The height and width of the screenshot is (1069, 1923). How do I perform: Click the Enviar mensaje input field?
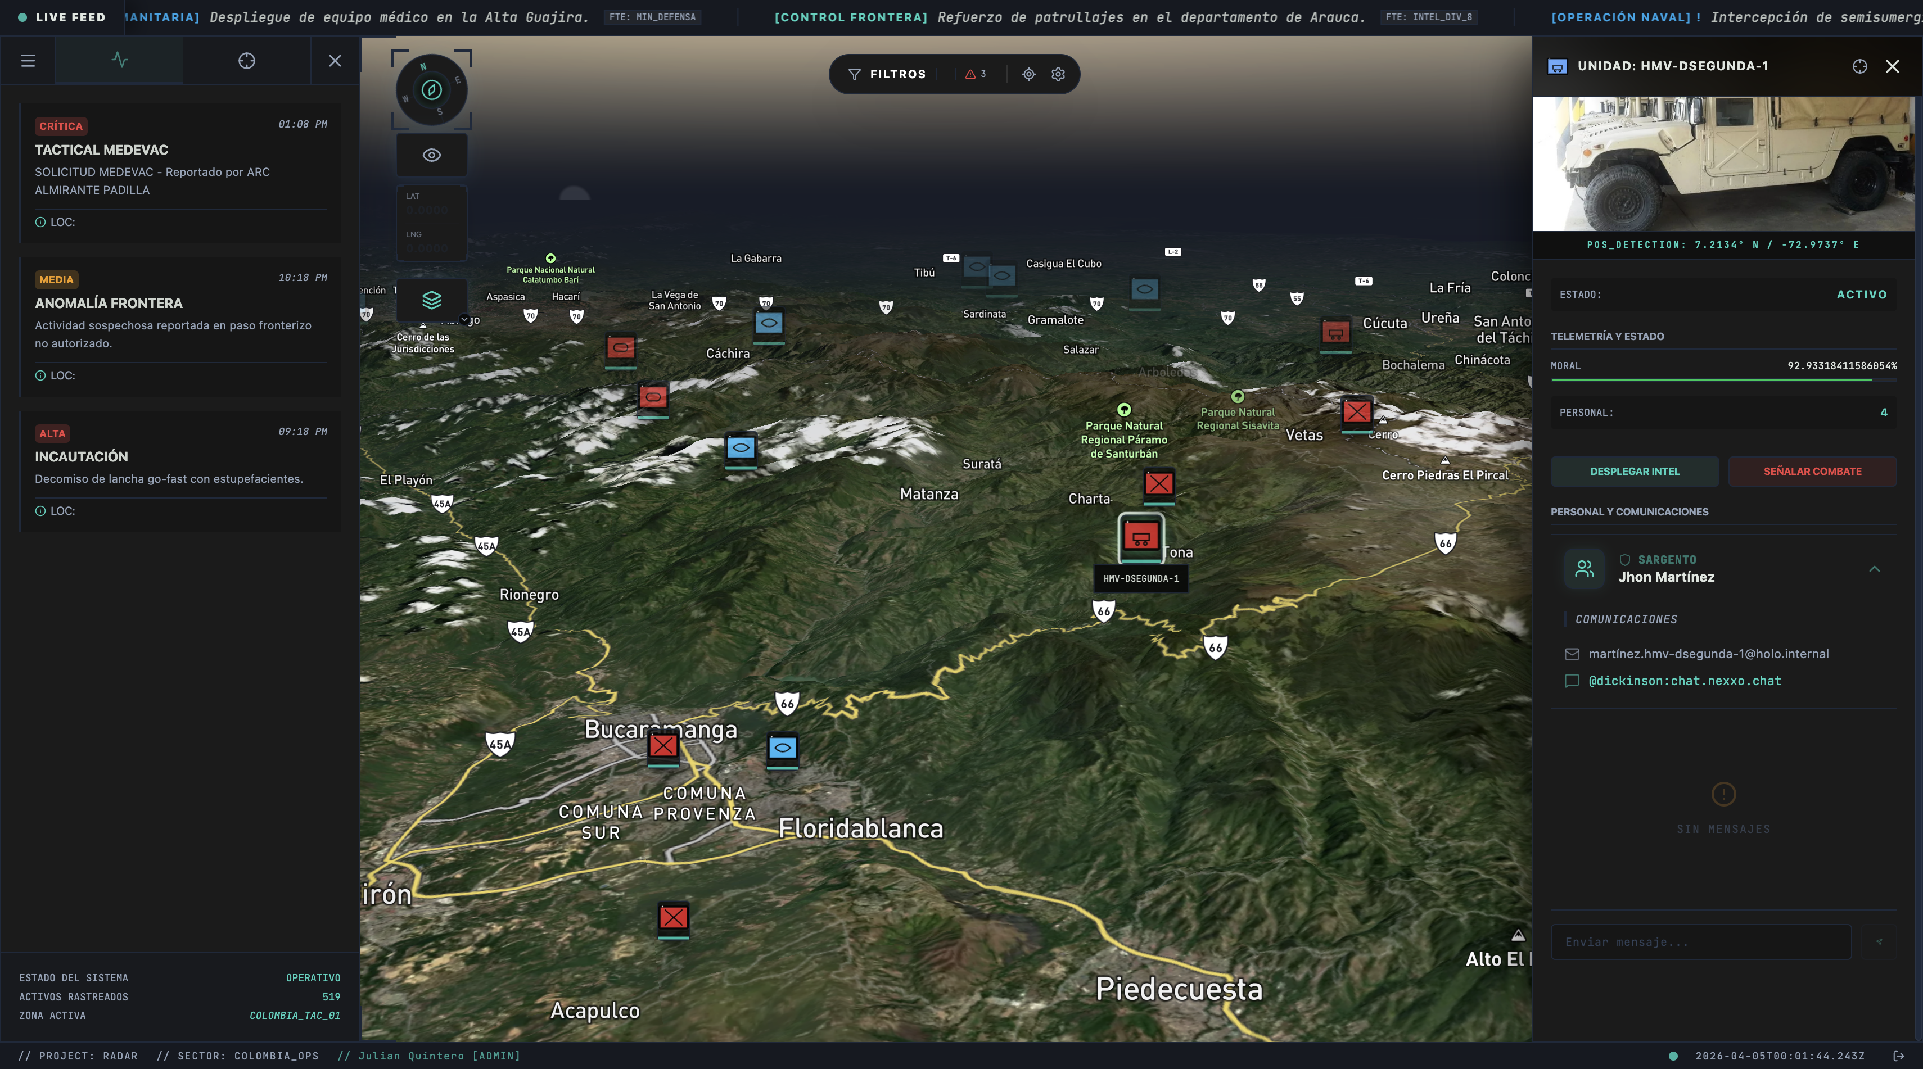[x=1700, y=942]
